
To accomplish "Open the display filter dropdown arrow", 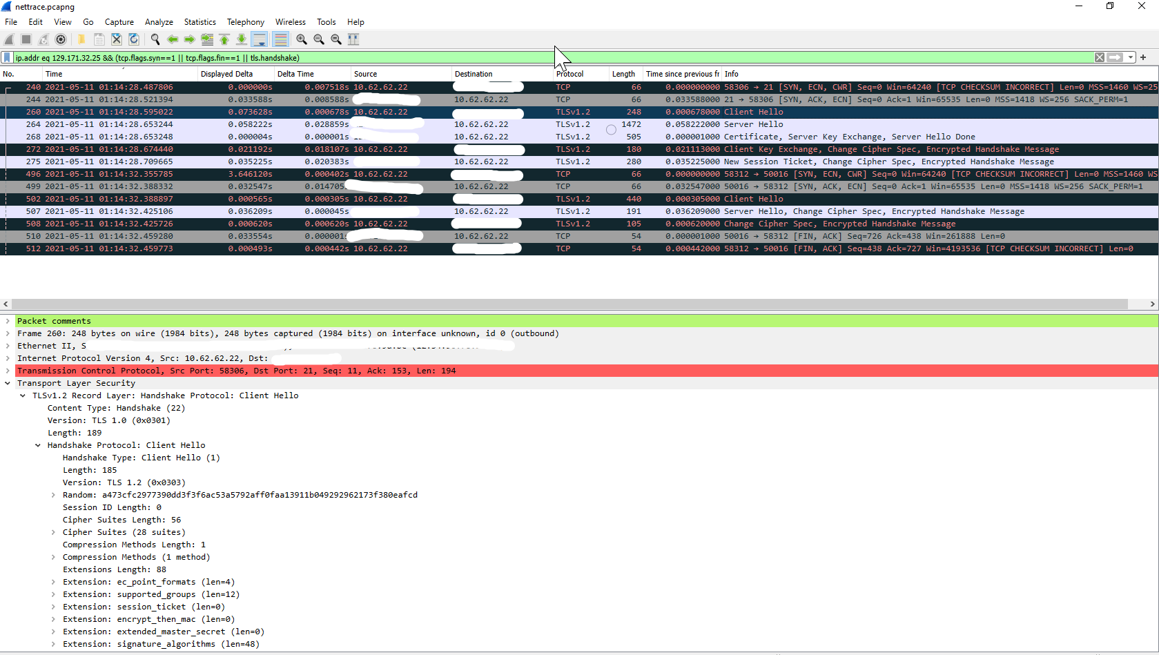I will pos(1129,57).
